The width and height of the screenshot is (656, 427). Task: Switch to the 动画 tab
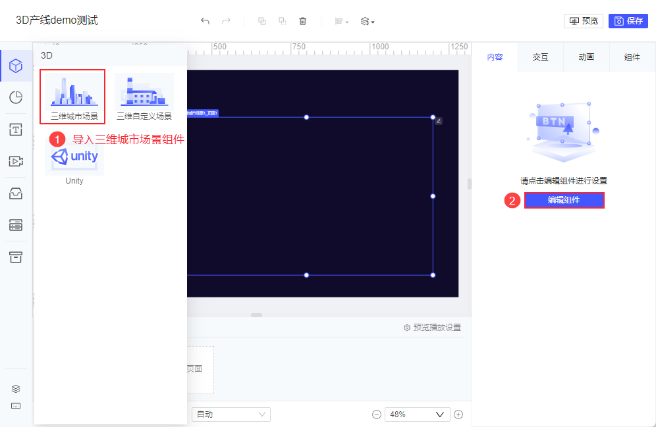[x=586, y=57]
